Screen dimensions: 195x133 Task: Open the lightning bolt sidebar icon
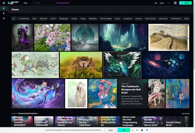(4, 13)
